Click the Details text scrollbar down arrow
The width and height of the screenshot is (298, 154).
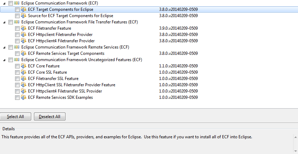click(296, 151)
